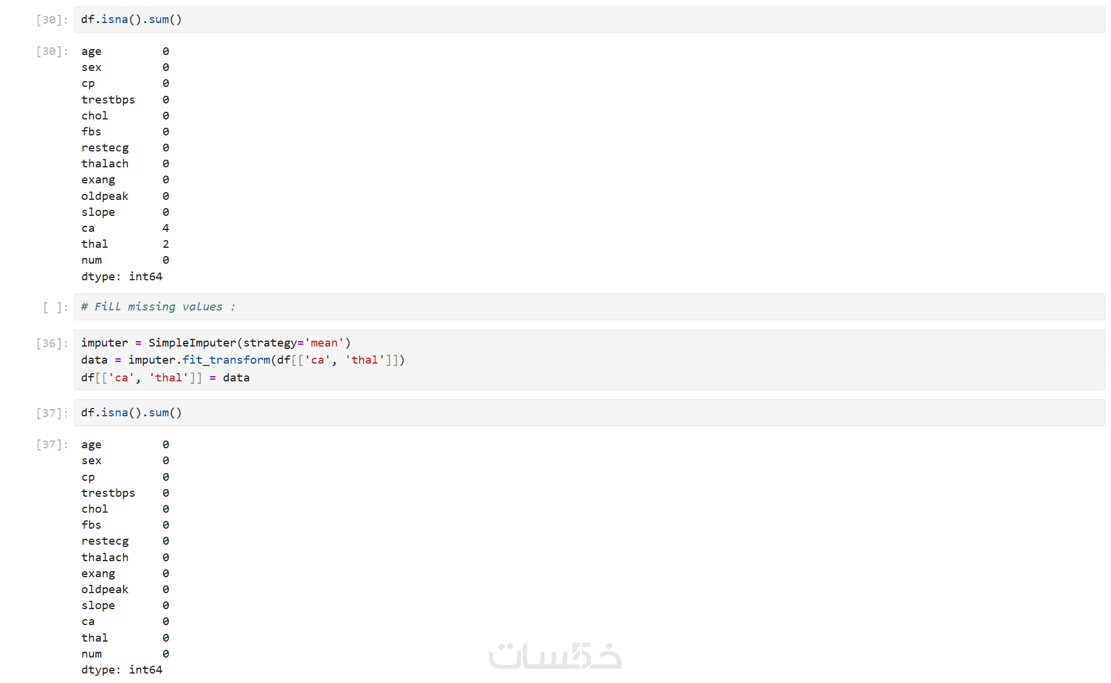Click 'dtype: int64' in the first output
The width and height of the screenshot is (1111, 683).
[x=122, y=277]
